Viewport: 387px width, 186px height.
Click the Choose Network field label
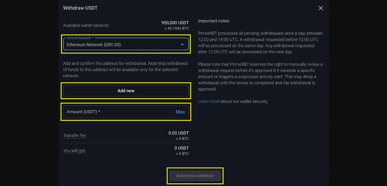coord(80,38)
